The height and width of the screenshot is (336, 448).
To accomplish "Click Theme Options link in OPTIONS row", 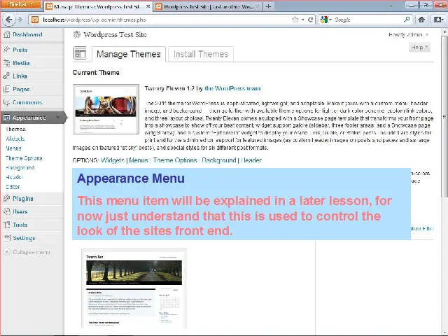I will click(175, 160).
